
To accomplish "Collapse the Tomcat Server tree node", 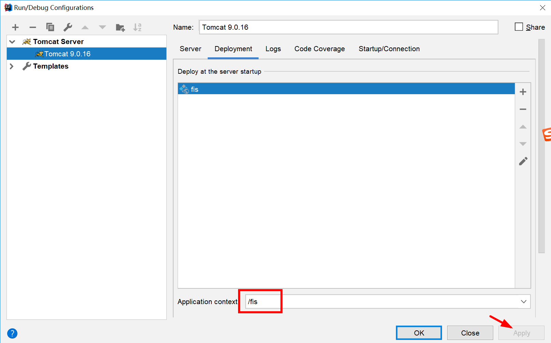I will pyautogui.click(x=12, y=42).
